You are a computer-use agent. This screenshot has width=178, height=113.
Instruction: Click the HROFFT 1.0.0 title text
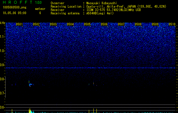22,2
